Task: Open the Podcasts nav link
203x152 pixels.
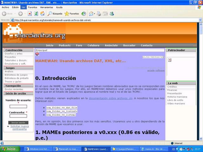Action: 65,45
